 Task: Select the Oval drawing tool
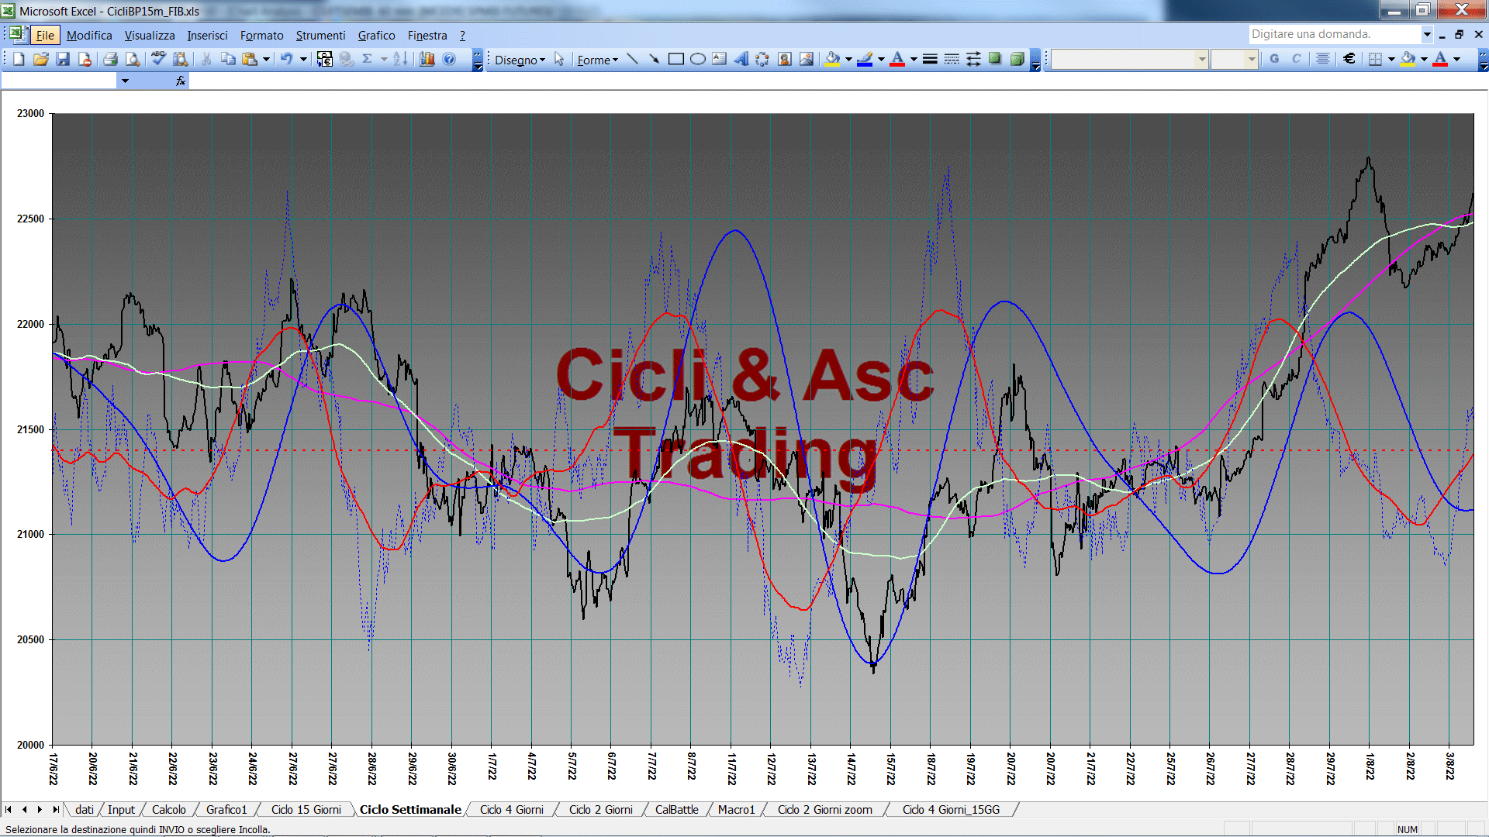point(697,59)
